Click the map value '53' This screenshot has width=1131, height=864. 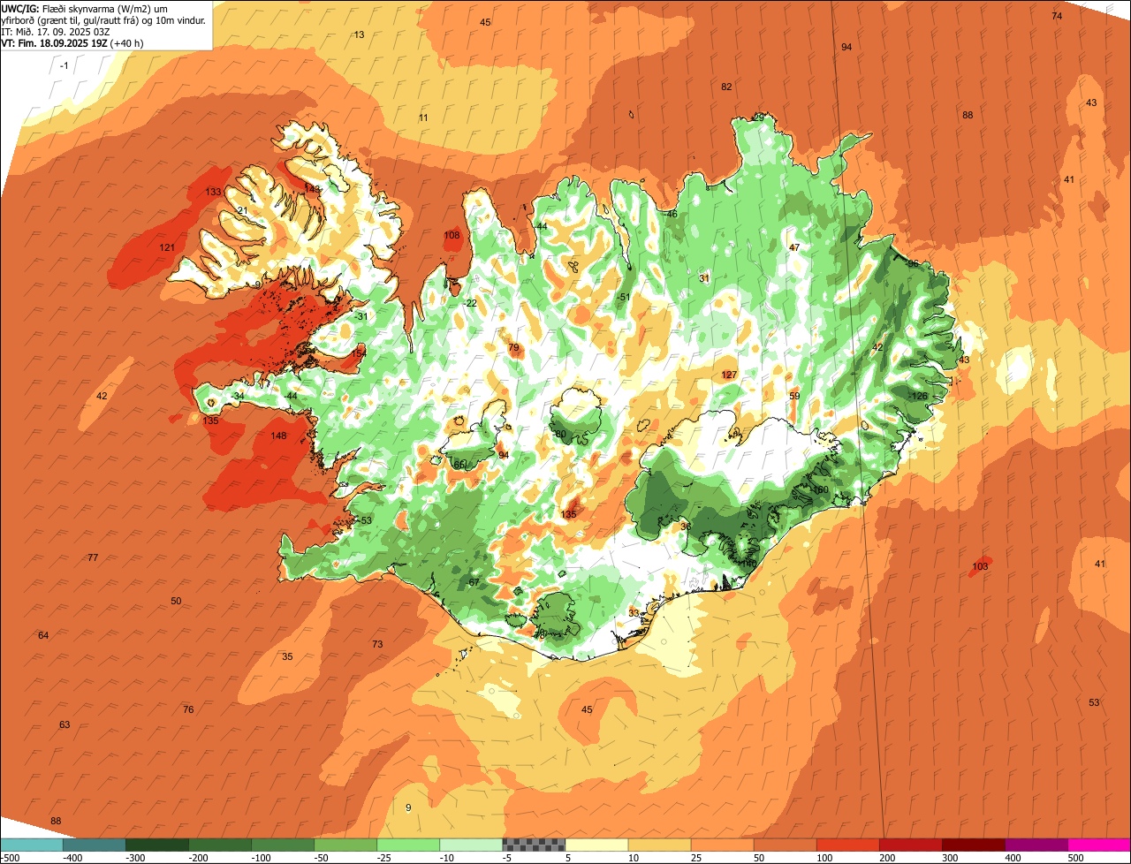1094,702
